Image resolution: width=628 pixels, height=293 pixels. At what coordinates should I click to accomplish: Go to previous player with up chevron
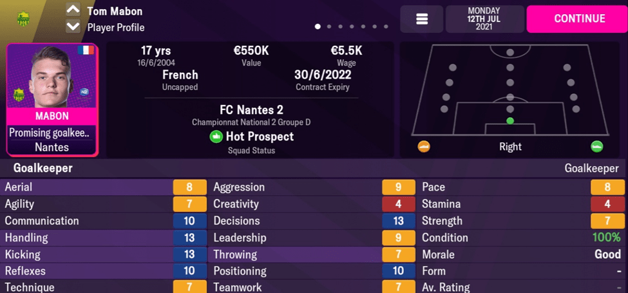[x=73, y=11]
